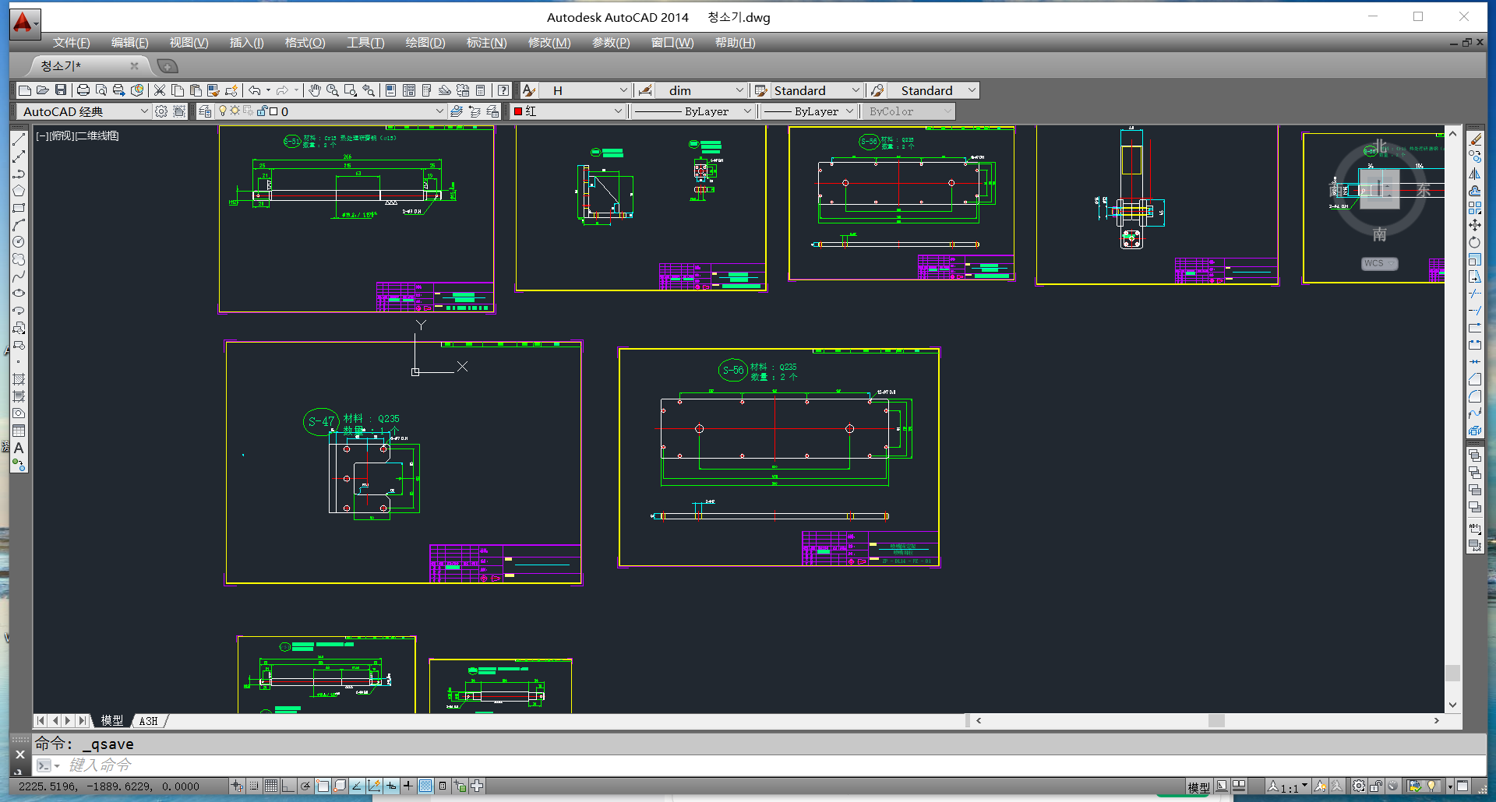
Task: Switch to the A3H layout tab
Action: pyautogui.click(x=149, y=721)
